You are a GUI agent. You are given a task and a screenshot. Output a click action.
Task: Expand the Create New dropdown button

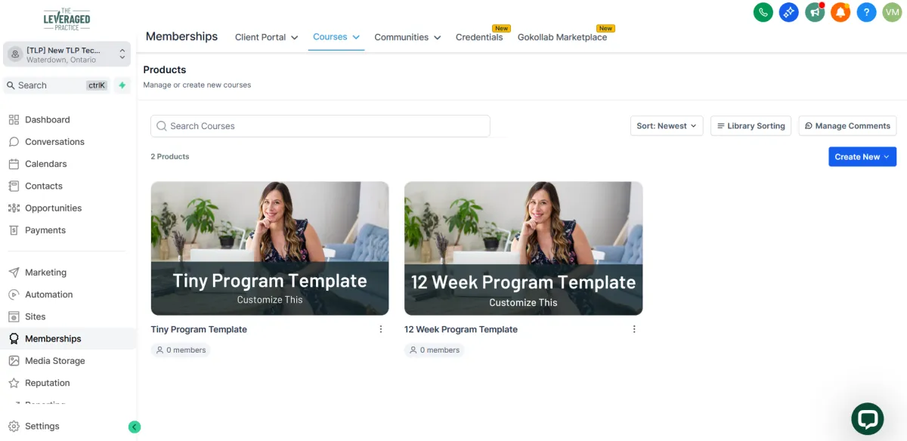click(862, 157)
